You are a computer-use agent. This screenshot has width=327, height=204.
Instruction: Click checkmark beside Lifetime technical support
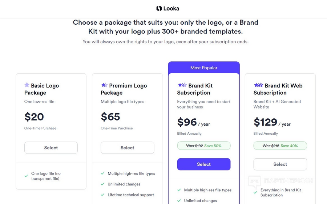tap(102, 195)
